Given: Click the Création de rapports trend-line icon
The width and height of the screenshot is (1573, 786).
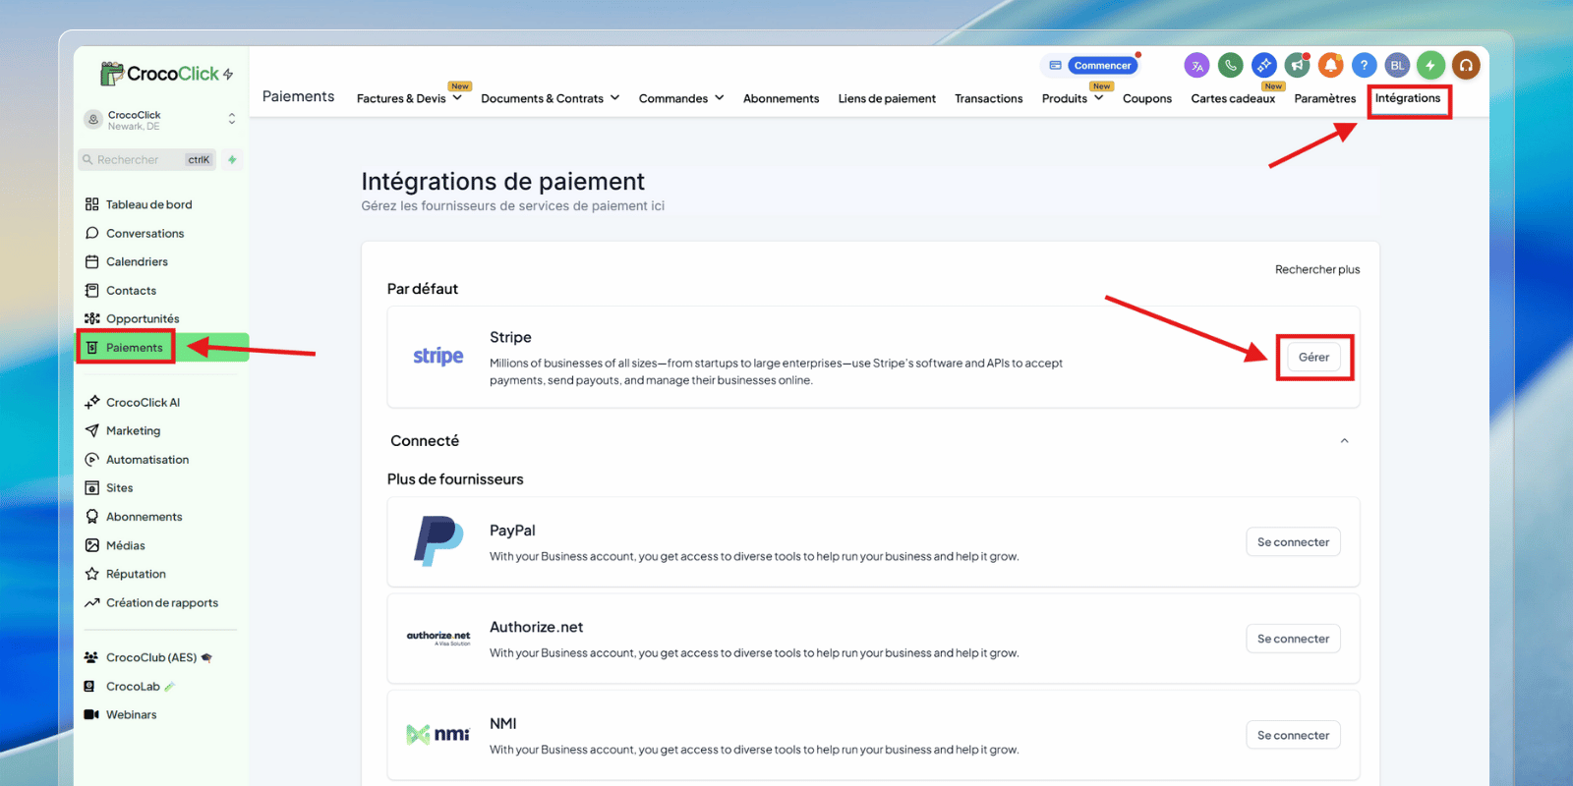Looking at the screenshot, I should [91, 602].
